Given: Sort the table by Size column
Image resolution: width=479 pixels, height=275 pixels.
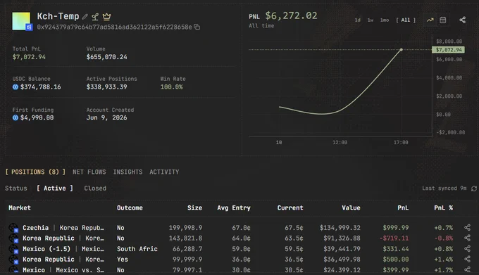Looking at the screenshot, I should click(x=194, y=208).
